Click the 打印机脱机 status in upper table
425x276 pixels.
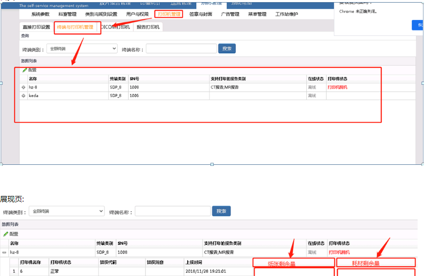point(337,87)
